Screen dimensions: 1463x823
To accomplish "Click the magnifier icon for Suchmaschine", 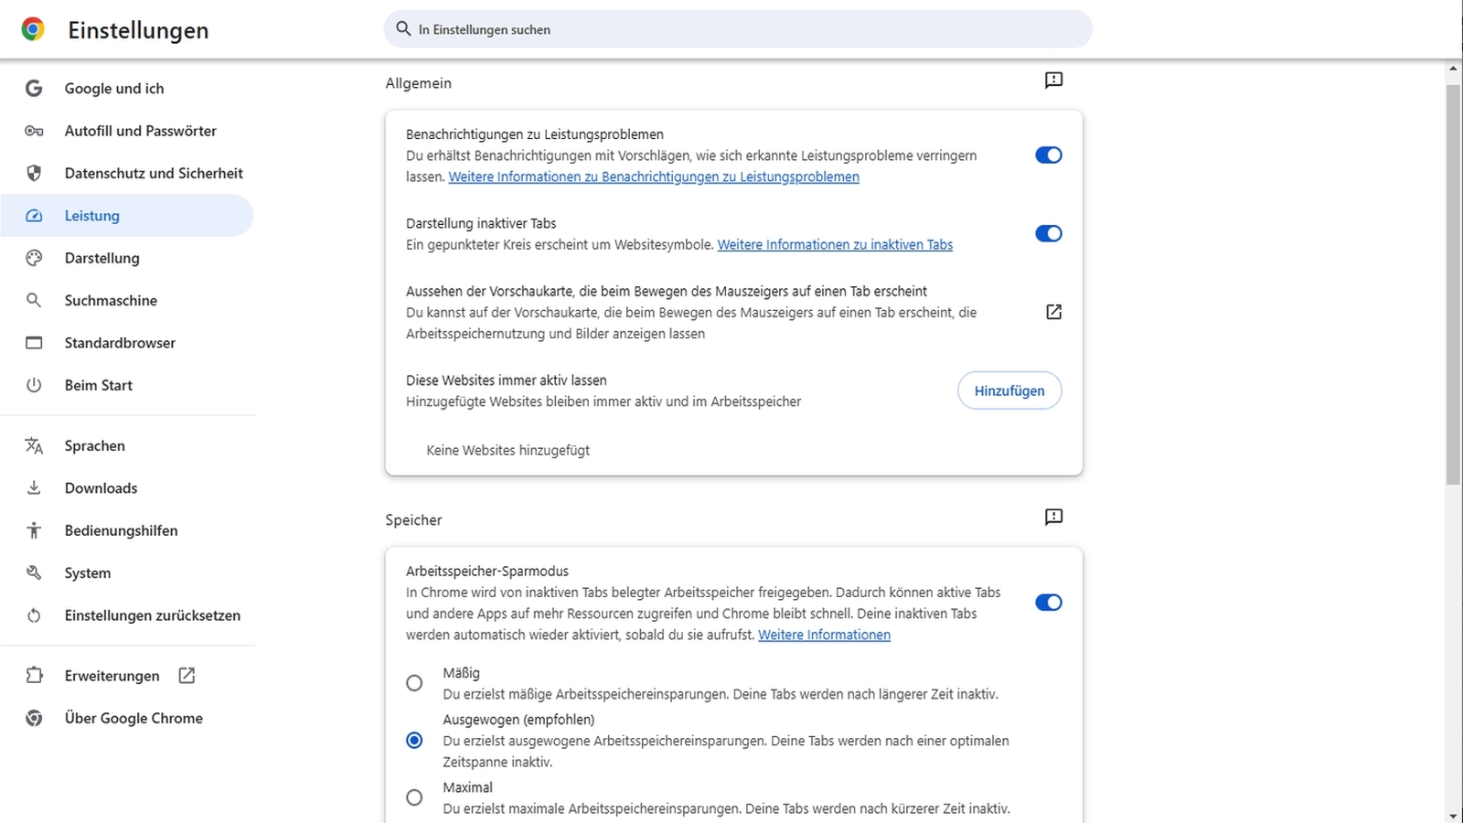I will 34,300.
